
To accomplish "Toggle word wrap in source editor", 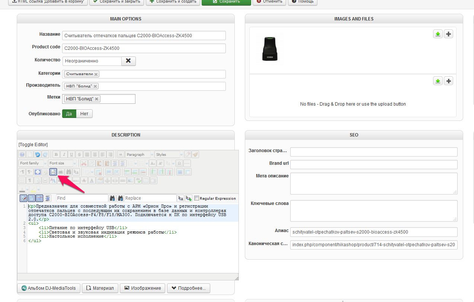I will pos(39,198).
